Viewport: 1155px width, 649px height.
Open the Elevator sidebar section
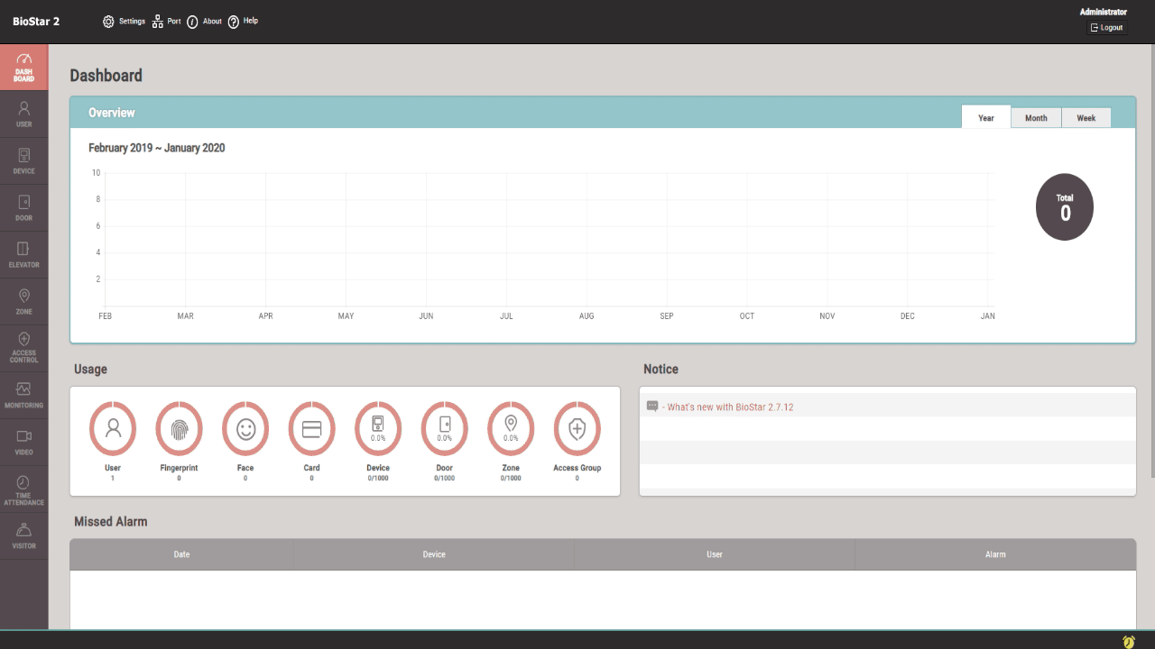coord(24,254)
